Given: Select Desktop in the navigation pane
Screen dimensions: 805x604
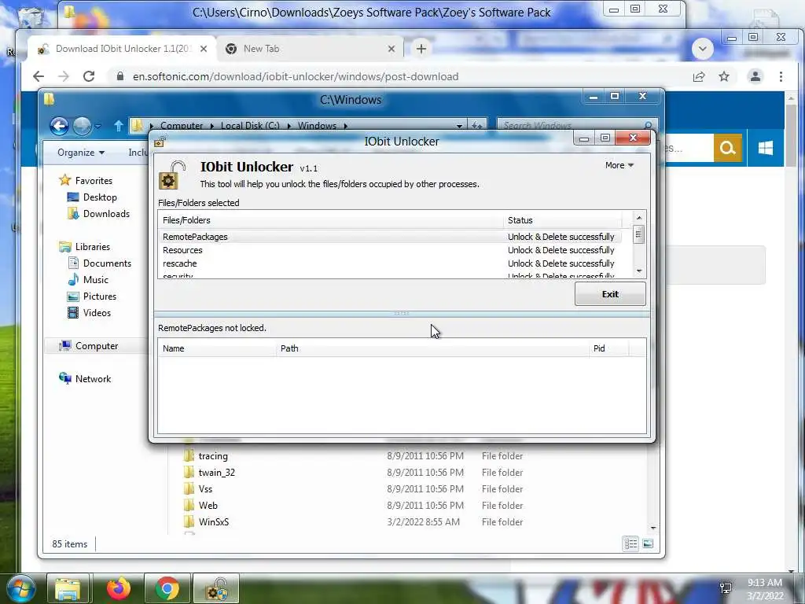Looking at the screenshot, I should pos(100,197).
